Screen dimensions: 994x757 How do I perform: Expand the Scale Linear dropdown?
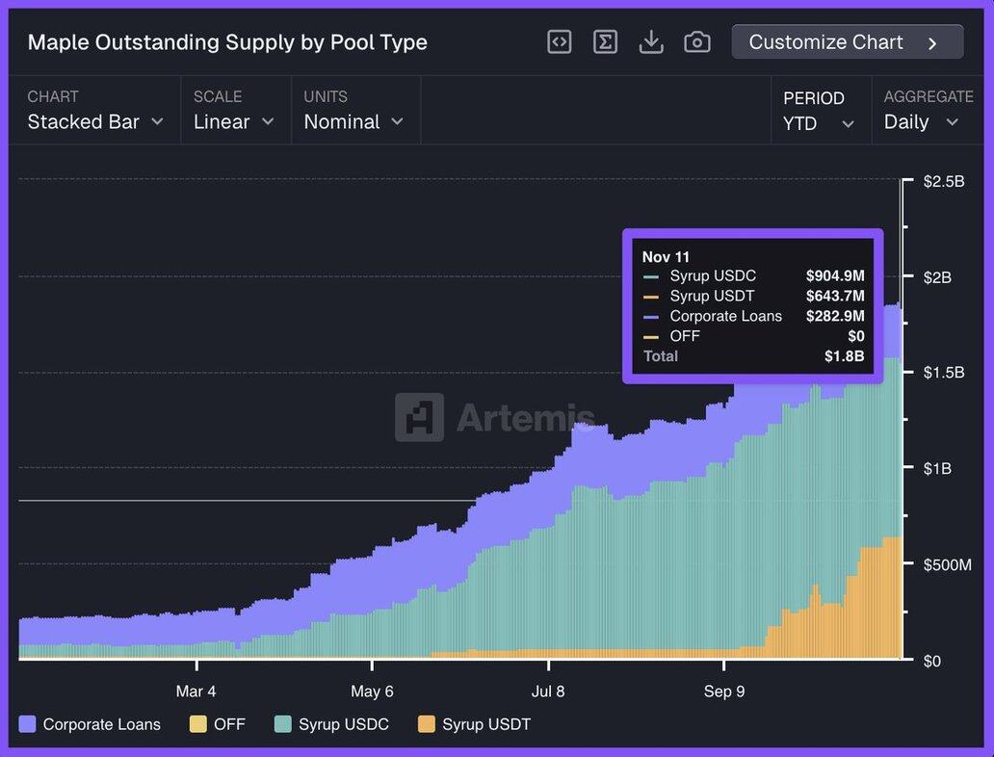234,122
